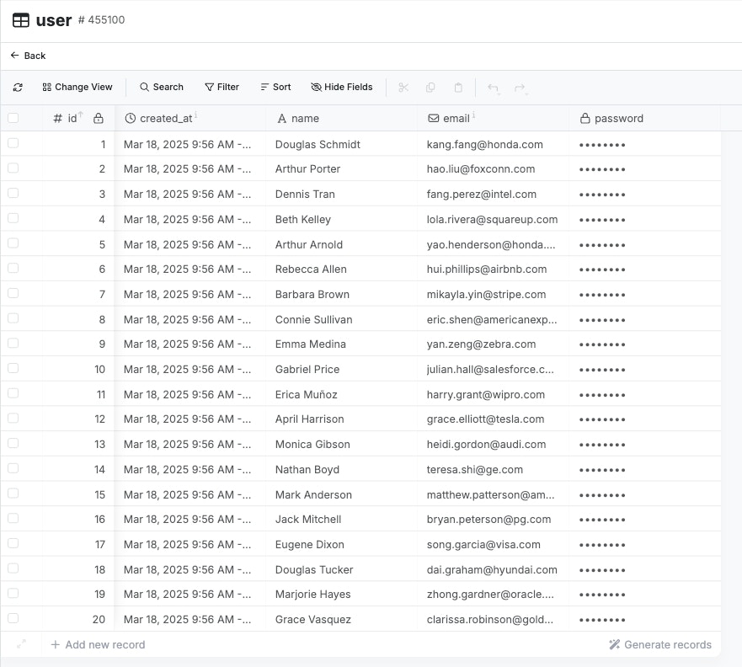Click the undo arrow icon
The height and width of the screenshot is (667, 742).
(493, 88)
